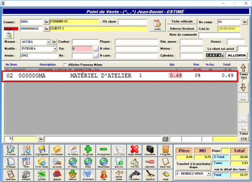Open the F7 Pièces globe icon
The image size is (252, 182).
(72, 163)
